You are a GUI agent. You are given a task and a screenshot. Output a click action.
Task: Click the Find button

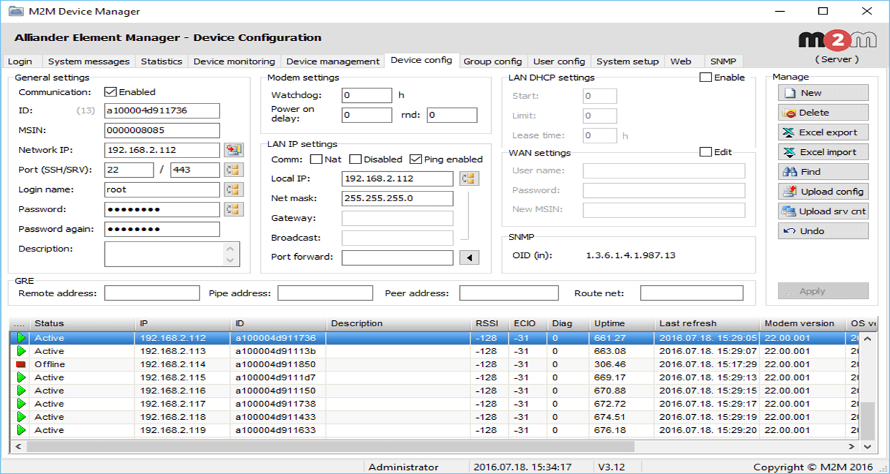823,172
